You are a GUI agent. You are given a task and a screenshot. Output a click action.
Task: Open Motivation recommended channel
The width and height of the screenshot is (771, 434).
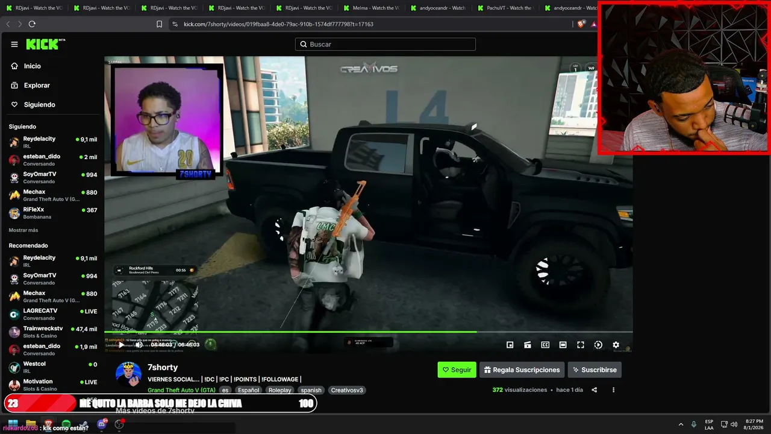tap(53, 385)
